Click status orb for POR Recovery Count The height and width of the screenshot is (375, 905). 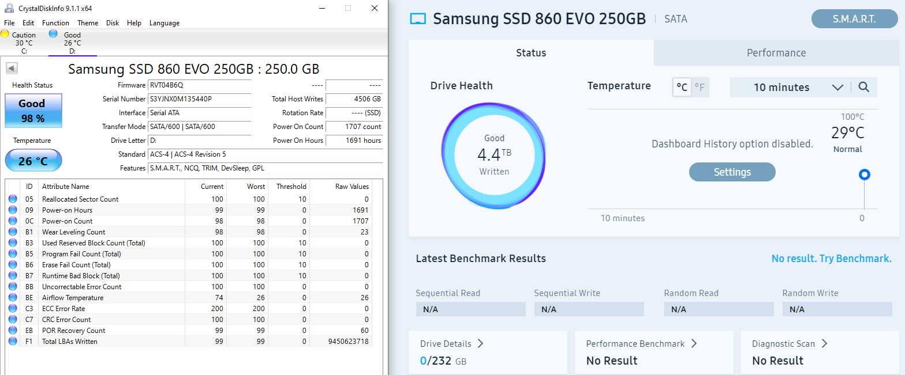pos(13,331)
